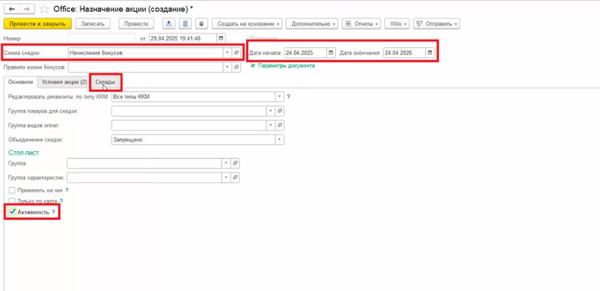Enable Применять на чек checkbox
600x291 pixels.
pyautogui.click(x=12, y=190)
